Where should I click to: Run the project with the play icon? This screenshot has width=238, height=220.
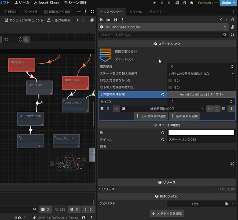coord(154,3)
